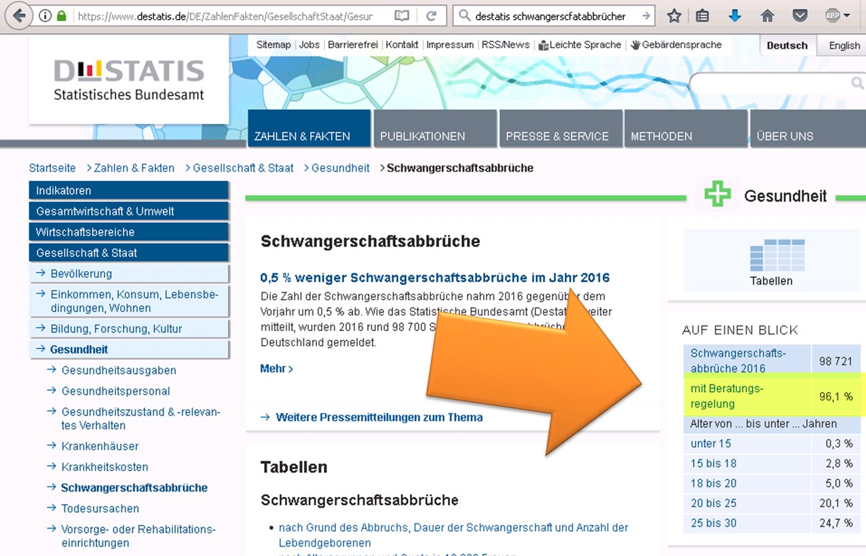Reload the page with the refresh icon
Image resolution: width=866 pixels, height=556 pixels.
tap(431, 16)
